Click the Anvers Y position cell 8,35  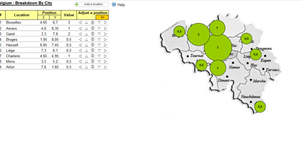click(55, 28)
